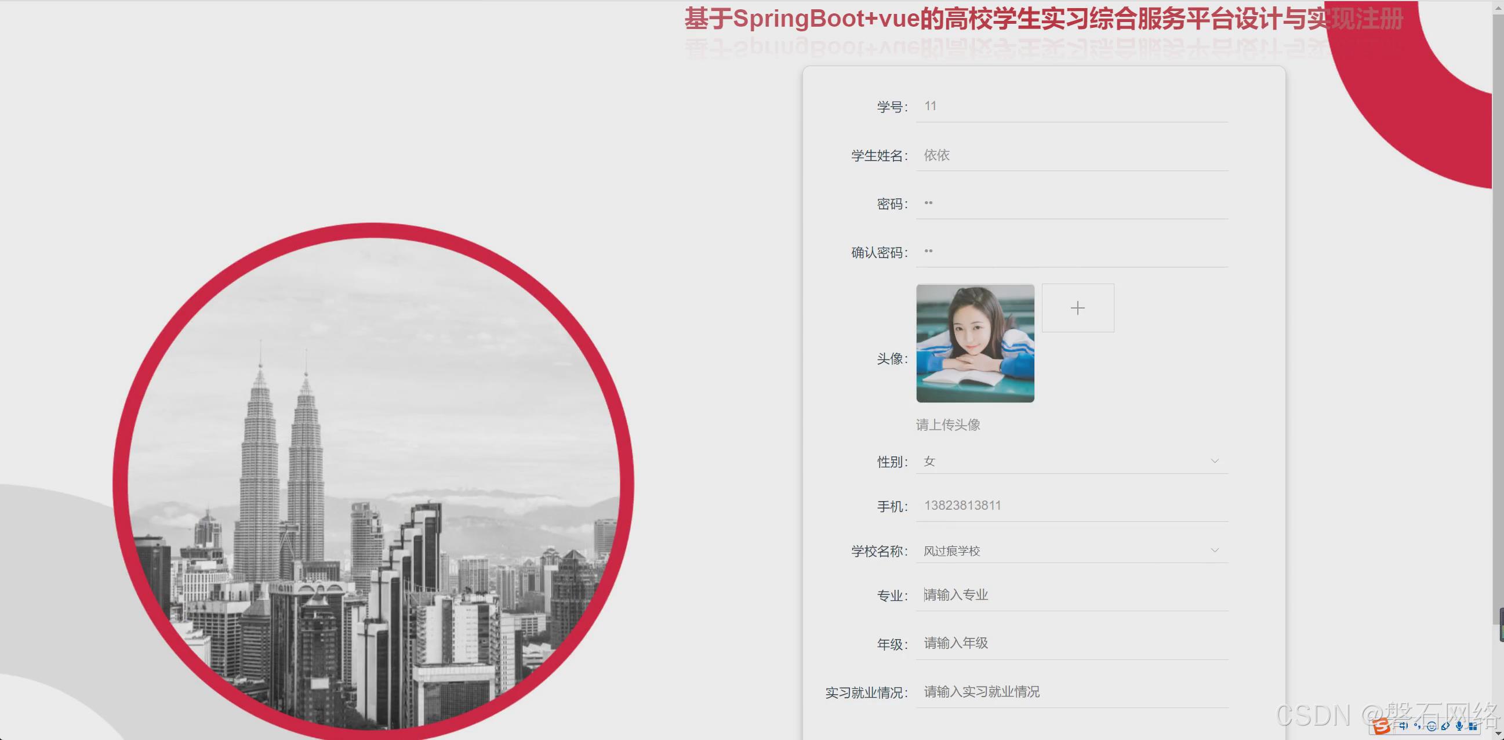Focus the 密码 password field
This screenshot has width=1504, height=740.
1071,203
